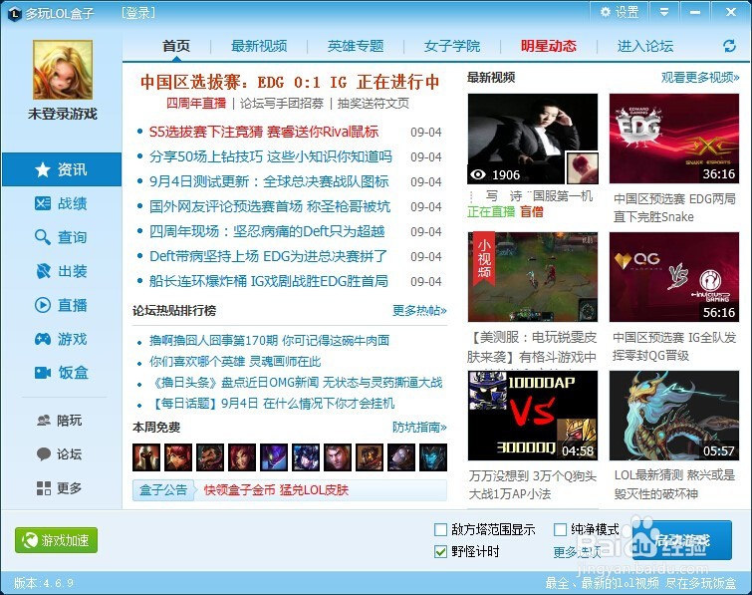Viewport: 752px width, 595px height.
Task: Open news 船长连环爆炸桶
Action: point(269,282)
